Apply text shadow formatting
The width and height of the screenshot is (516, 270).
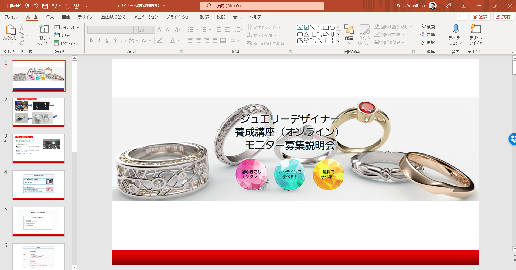tap(115, 40)
